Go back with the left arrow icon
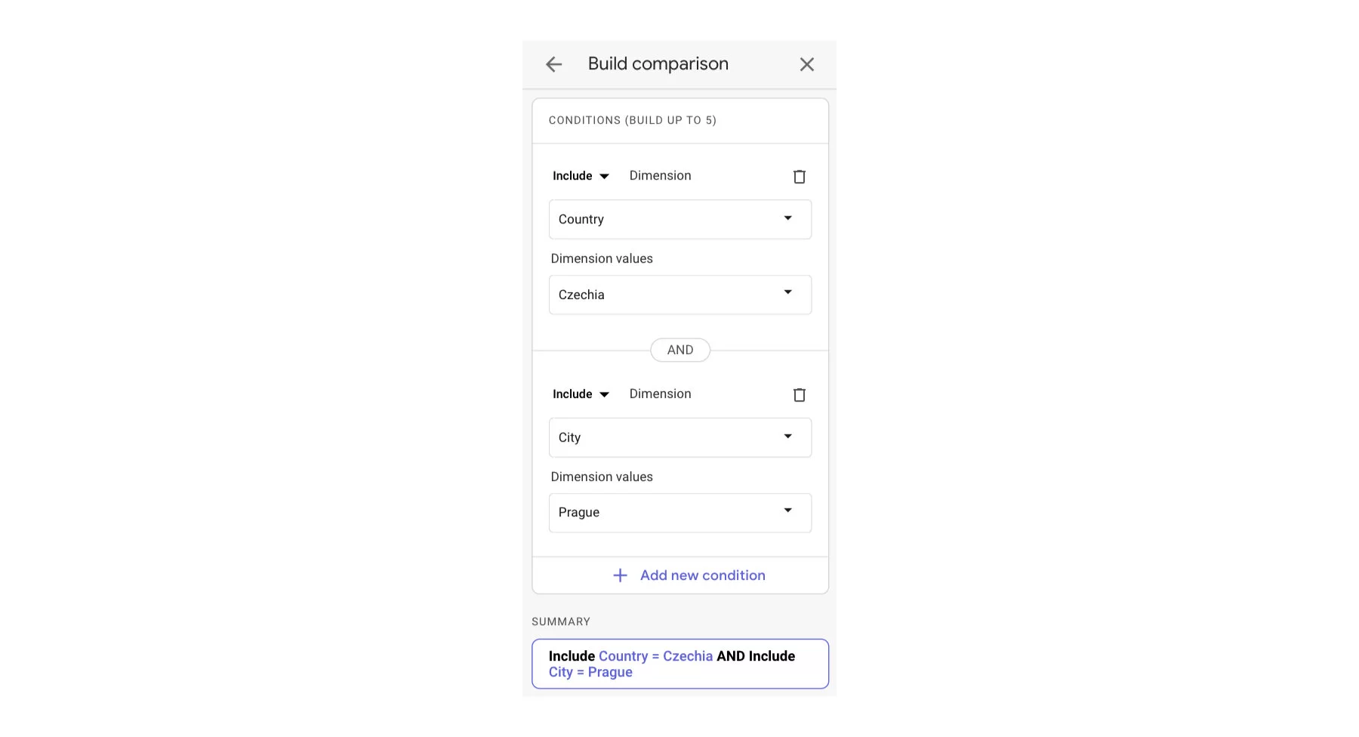This screenshot has height=737, width=1359. 553,65
